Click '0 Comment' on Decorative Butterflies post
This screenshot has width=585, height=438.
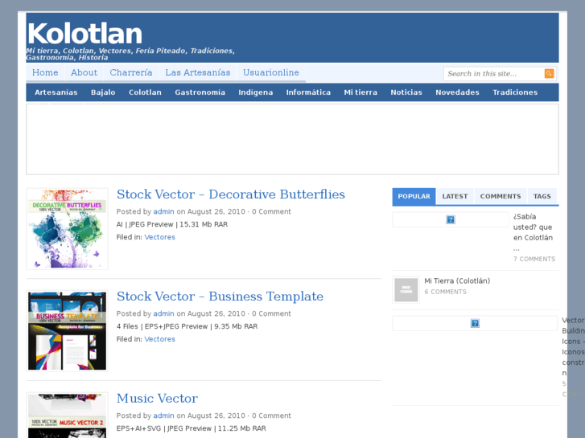point(271,211)
